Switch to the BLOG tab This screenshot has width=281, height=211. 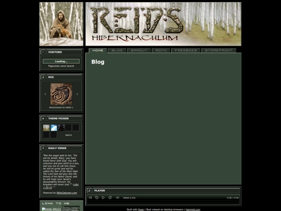(117, 51)
